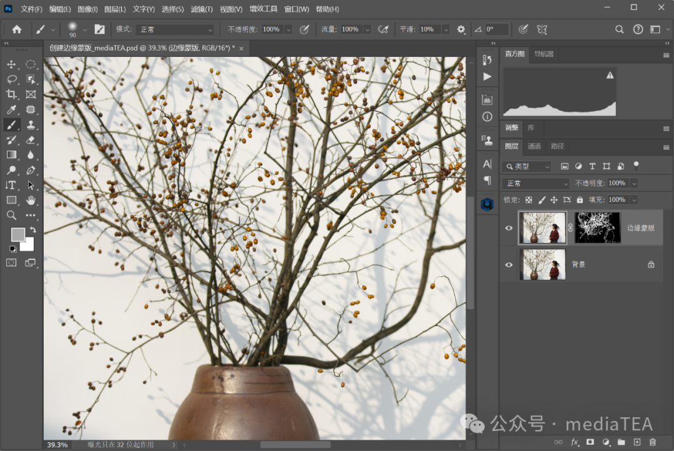
Task: Select the Healing Brush patch tool
Action: point(31,110)
